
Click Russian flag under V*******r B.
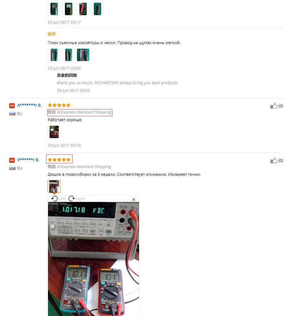[12, 168]
